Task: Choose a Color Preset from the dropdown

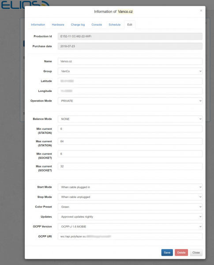Action: (130, 207)
